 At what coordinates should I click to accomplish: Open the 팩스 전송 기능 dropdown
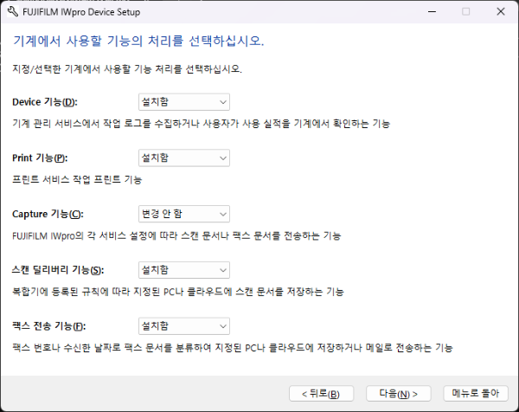tap(184, 326)
